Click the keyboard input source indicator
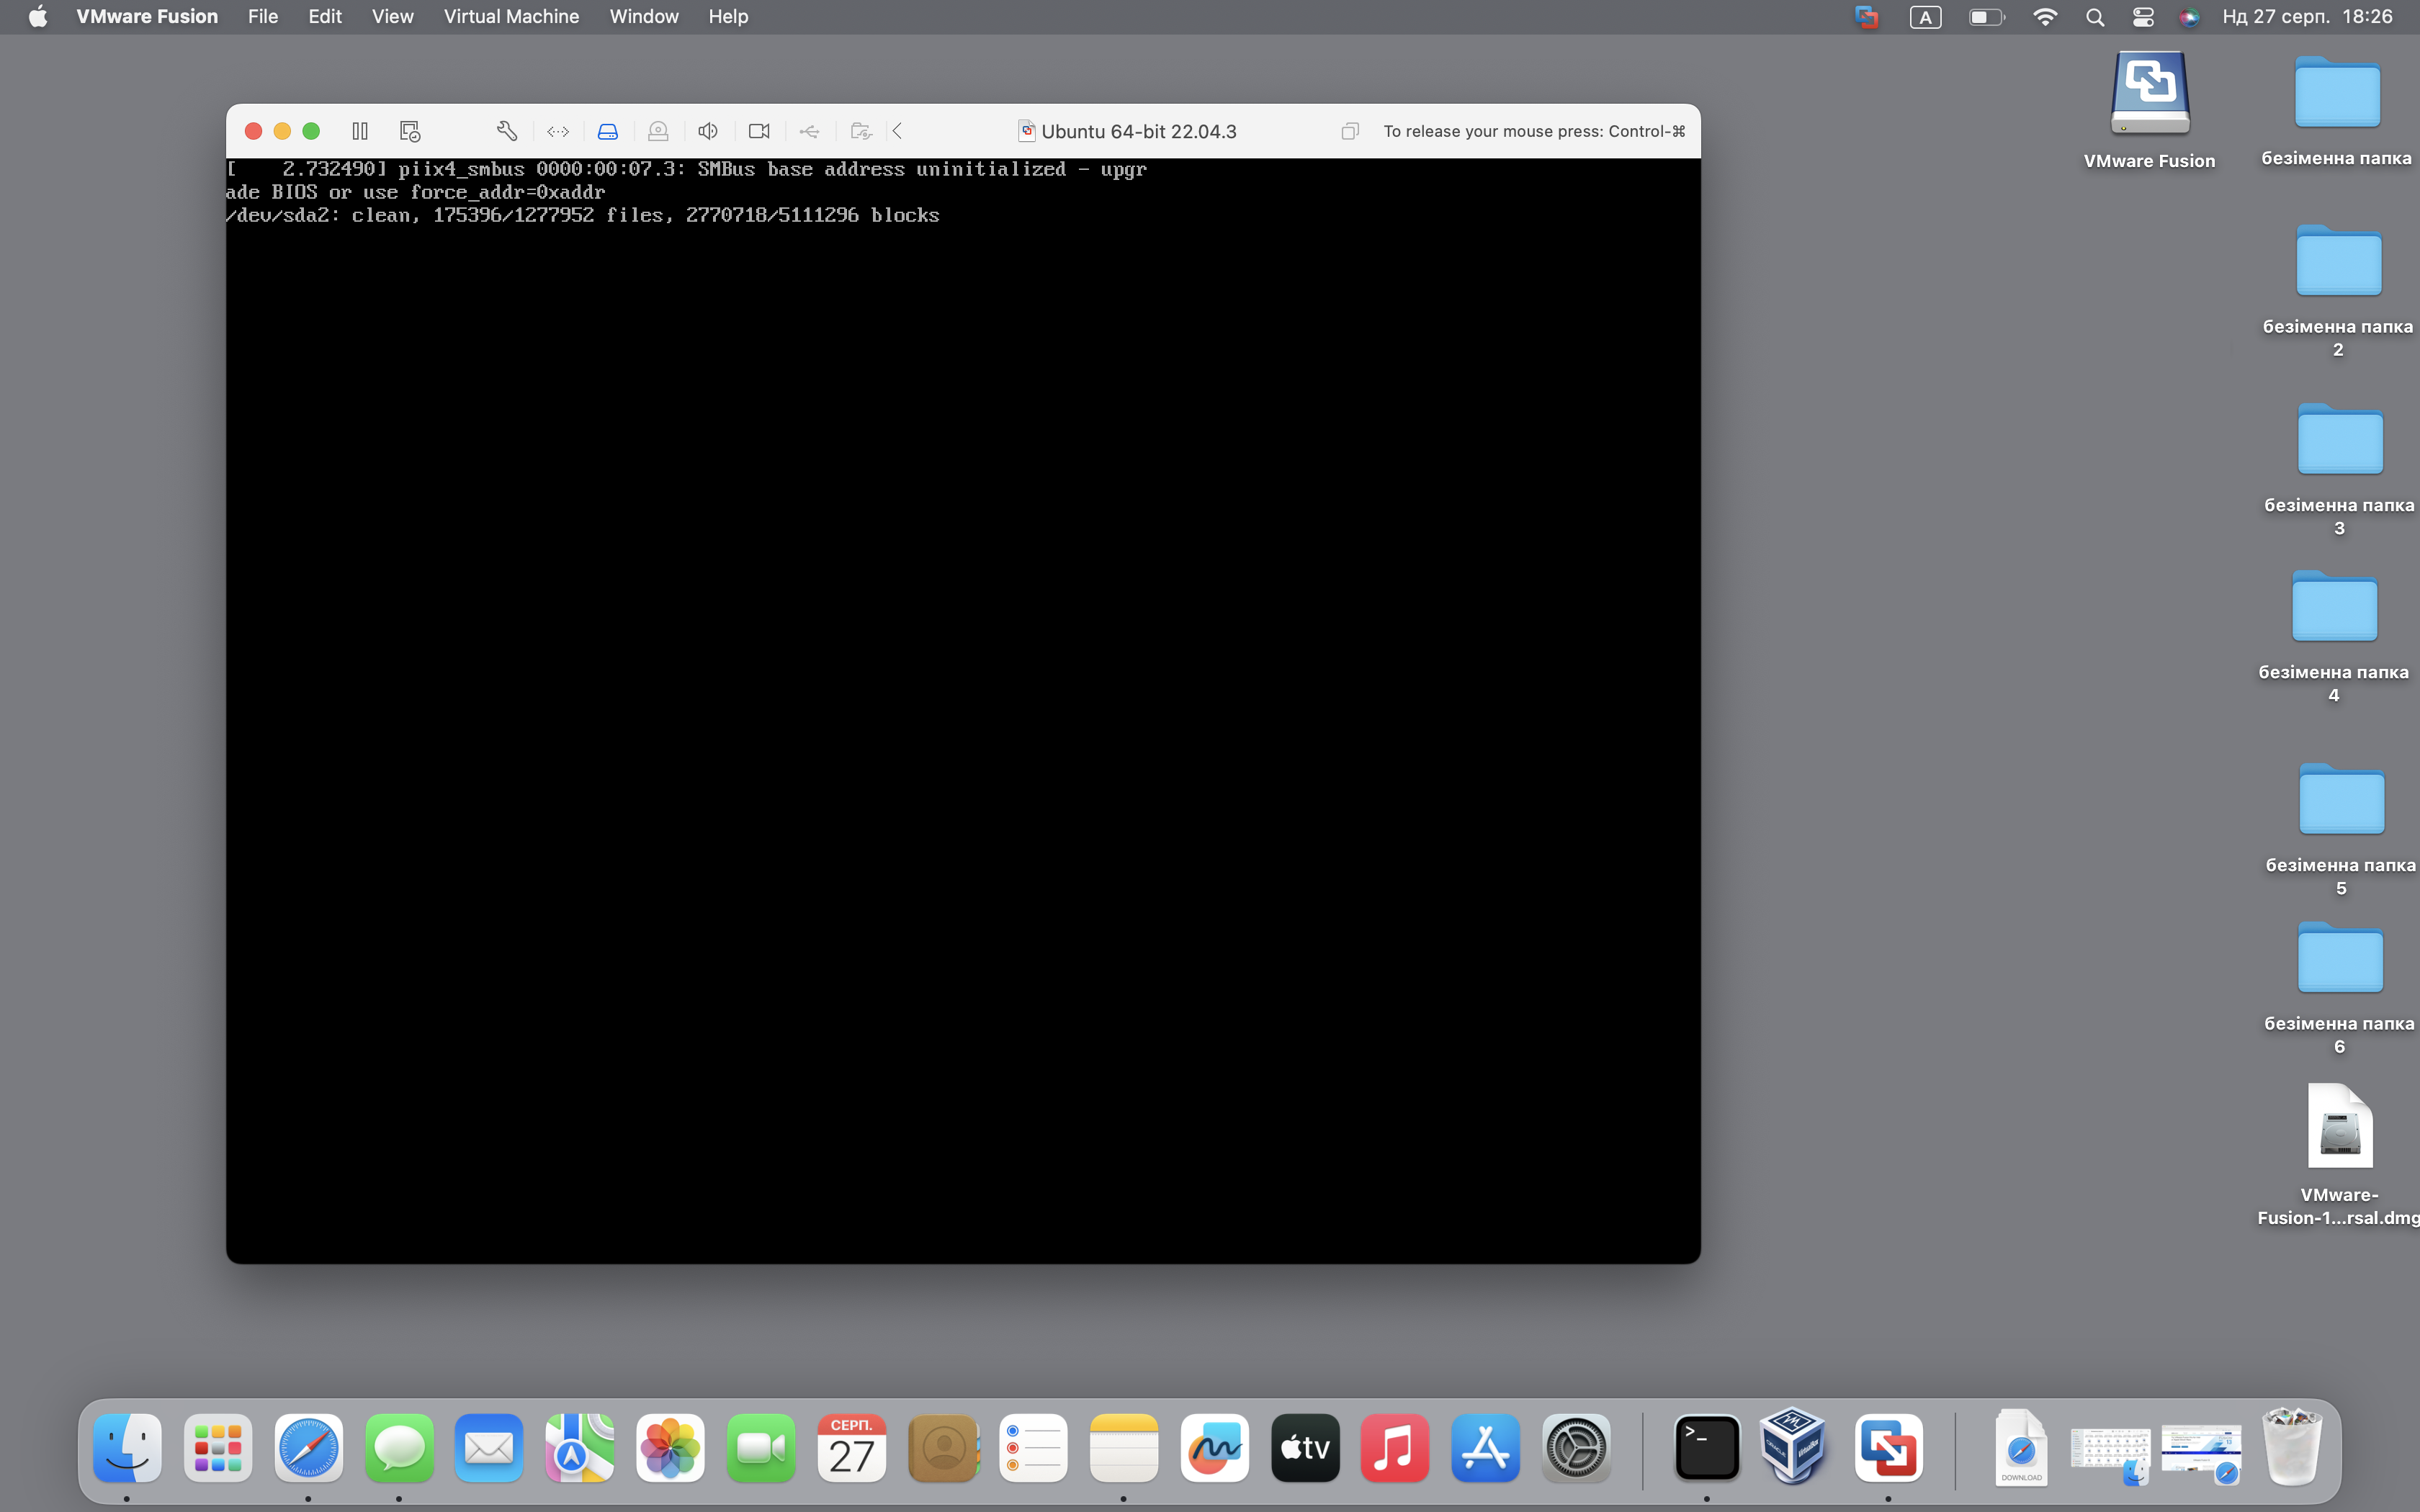The width and height of the screenshot is (2420, 1512). pyautogui.click(x=1925, y=16)
